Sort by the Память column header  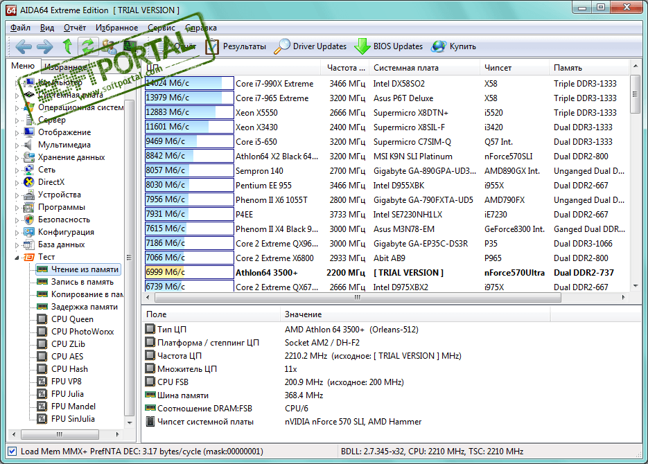coord(589,68)
